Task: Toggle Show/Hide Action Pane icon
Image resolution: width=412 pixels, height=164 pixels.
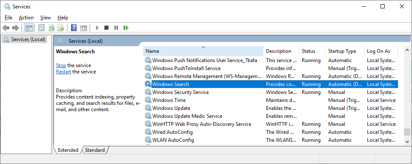Action: coord(84,28)
